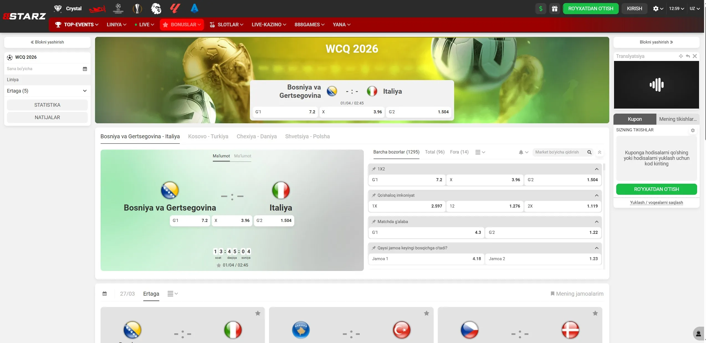This screenshot has width=706, height=343.
Task: Click the pop-out arrow on Translyatsiya panel
Action: 688,56
